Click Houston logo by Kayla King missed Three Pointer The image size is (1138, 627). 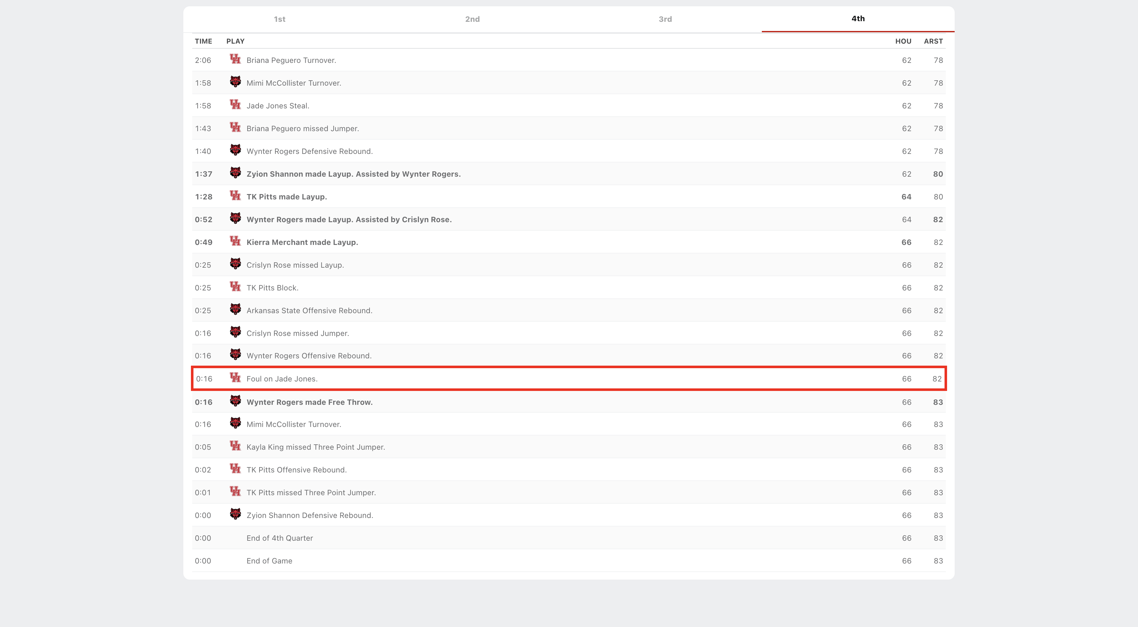[x=235, y=446]
